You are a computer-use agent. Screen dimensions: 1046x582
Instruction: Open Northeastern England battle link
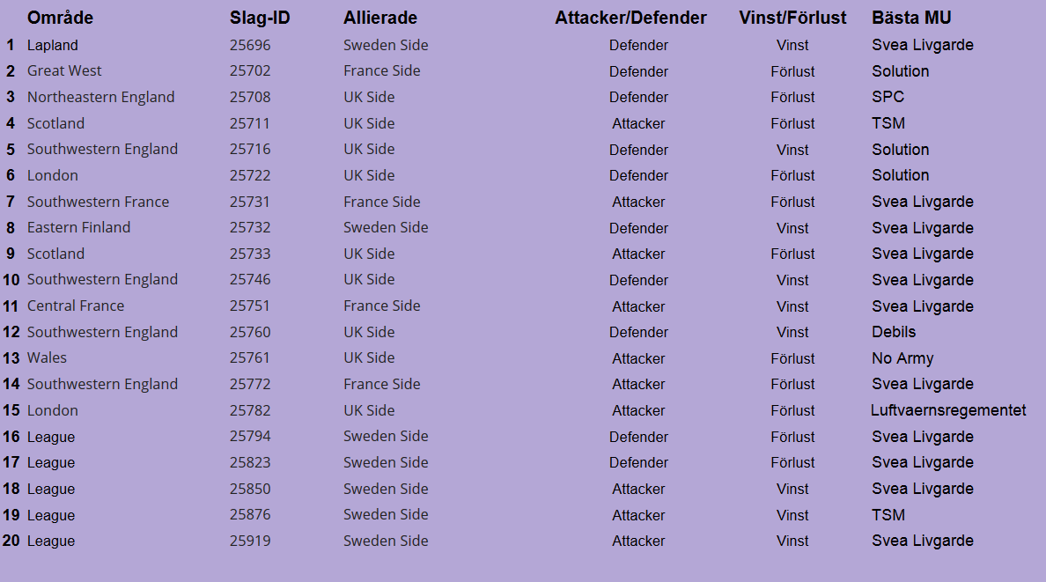click(x=100, y=98)
